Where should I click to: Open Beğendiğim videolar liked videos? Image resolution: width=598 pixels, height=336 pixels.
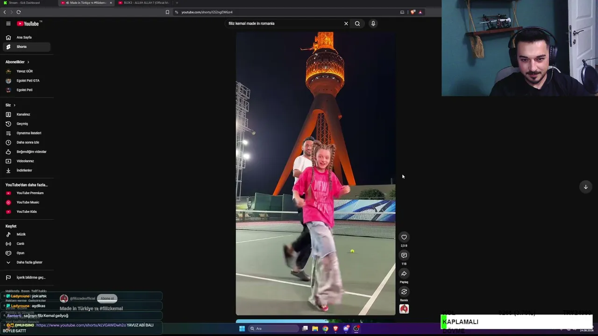[x=27, y=152]
